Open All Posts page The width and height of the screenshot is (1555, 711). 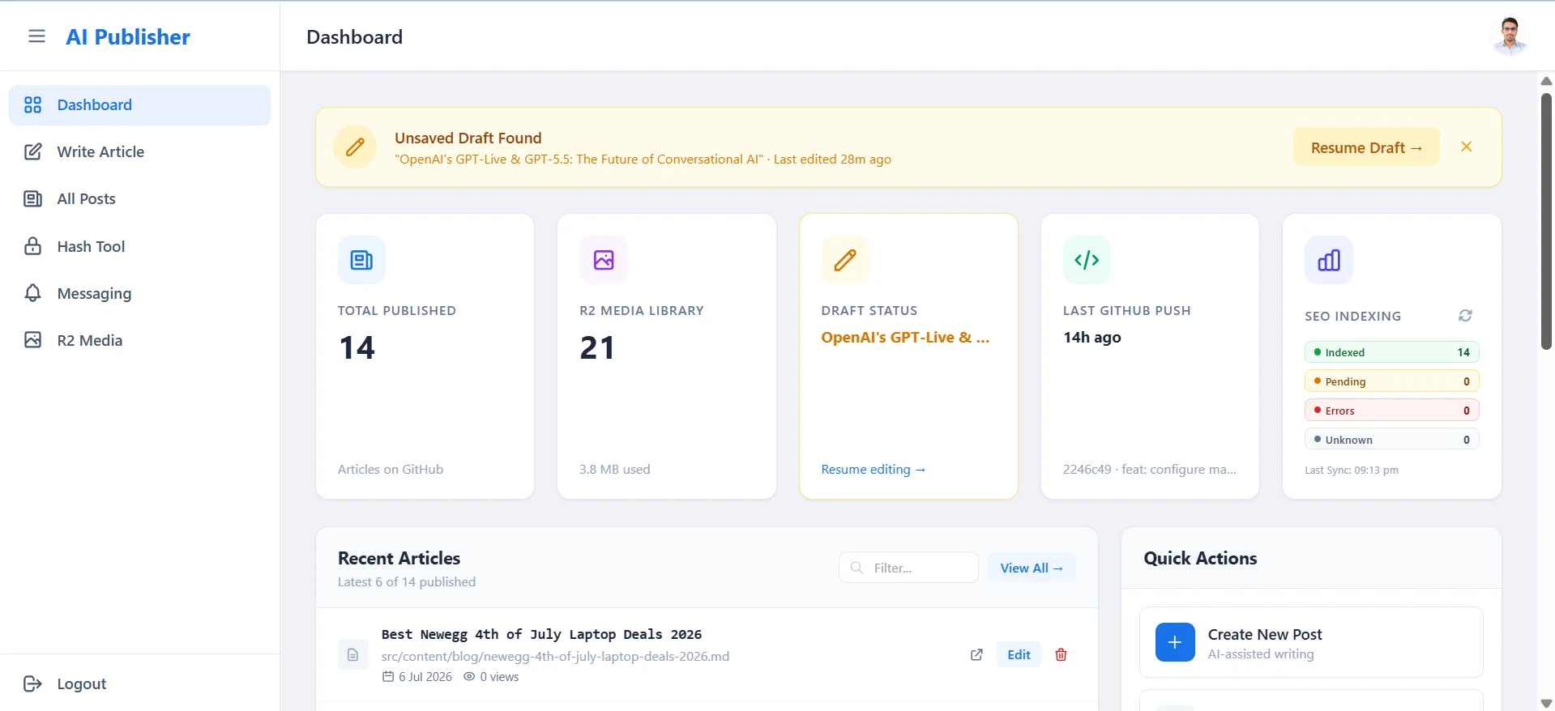139,199
